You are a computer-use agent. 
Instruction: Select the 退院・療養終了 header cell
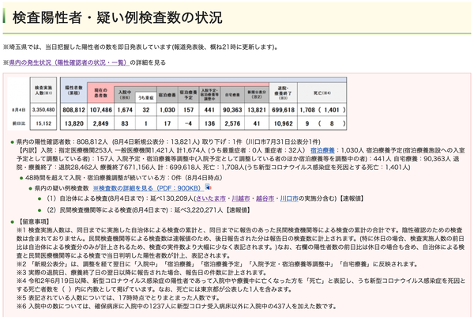(284, 92)
